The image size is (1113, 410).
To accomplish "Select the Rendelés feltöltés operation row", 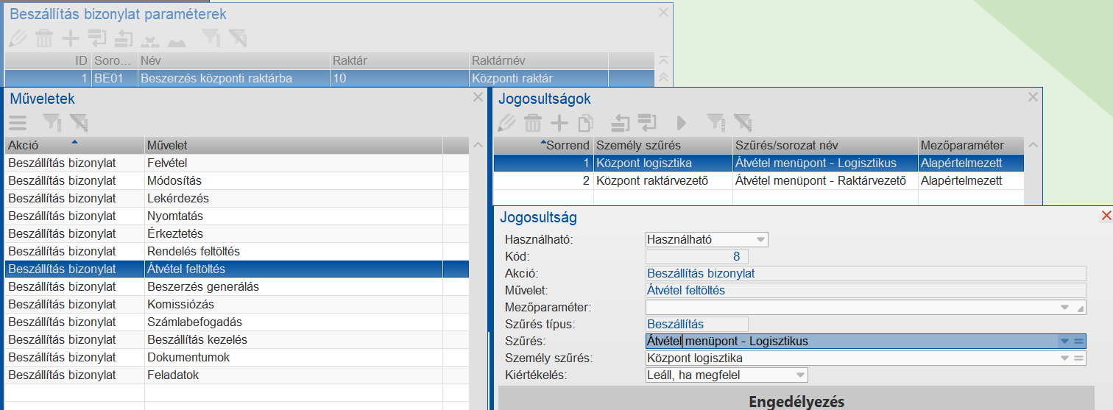I will tap(237, 252).
